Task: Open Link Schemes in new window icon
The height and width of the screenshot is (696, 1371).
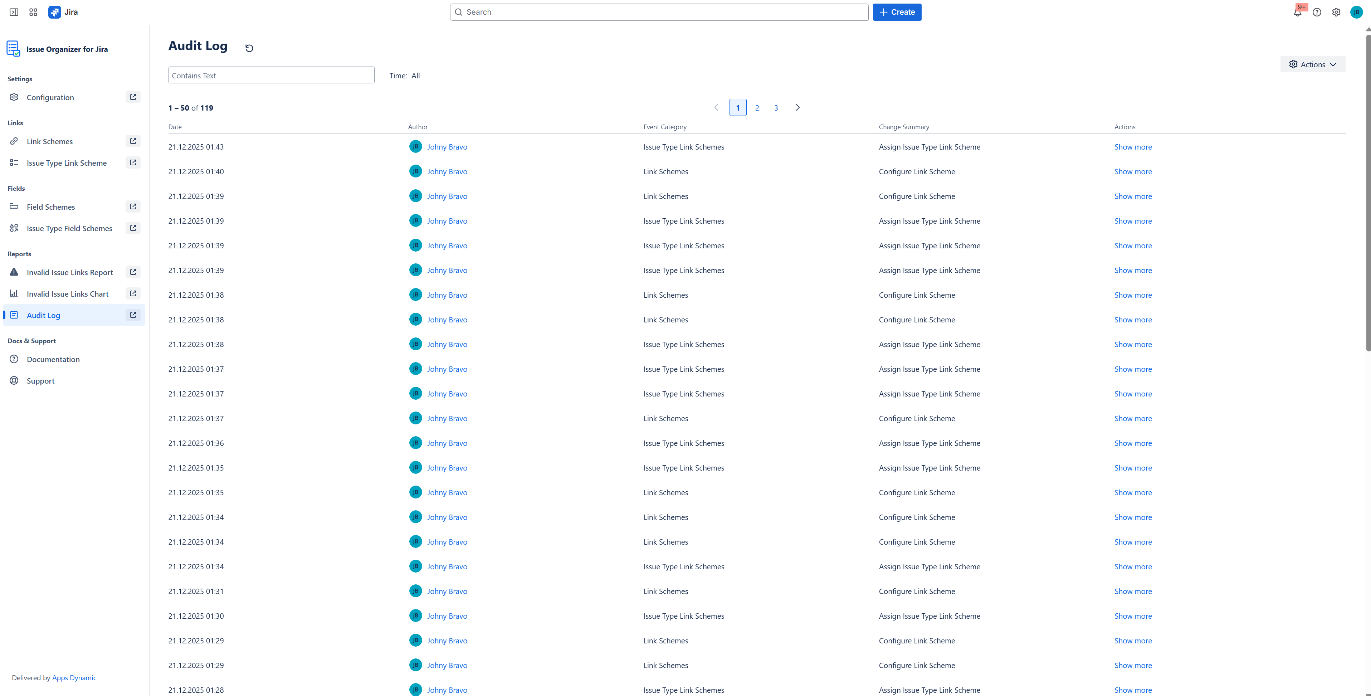Action: point(133,141)
